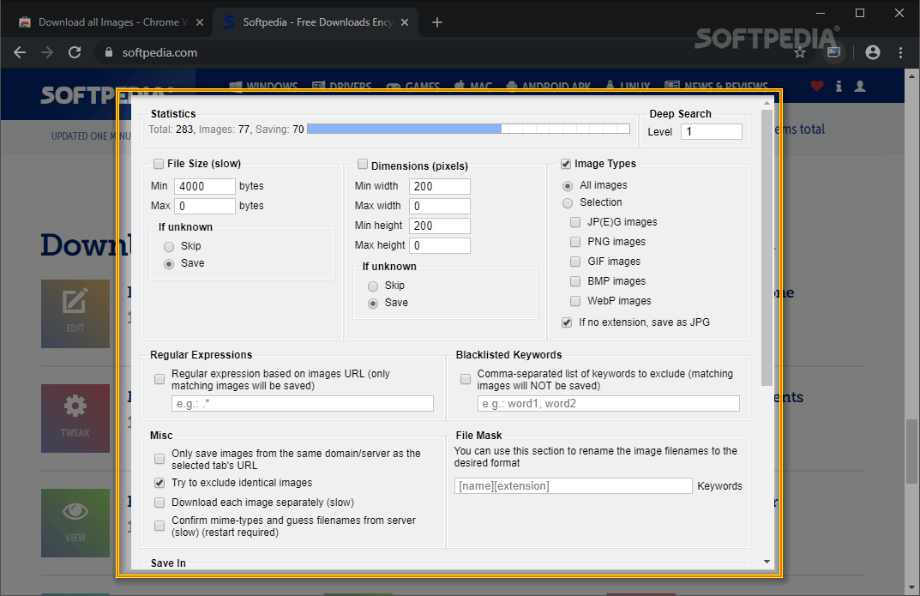Check the WebP images checkbox
This screenshot has width=920, height=596.
(x=575, y=301)
